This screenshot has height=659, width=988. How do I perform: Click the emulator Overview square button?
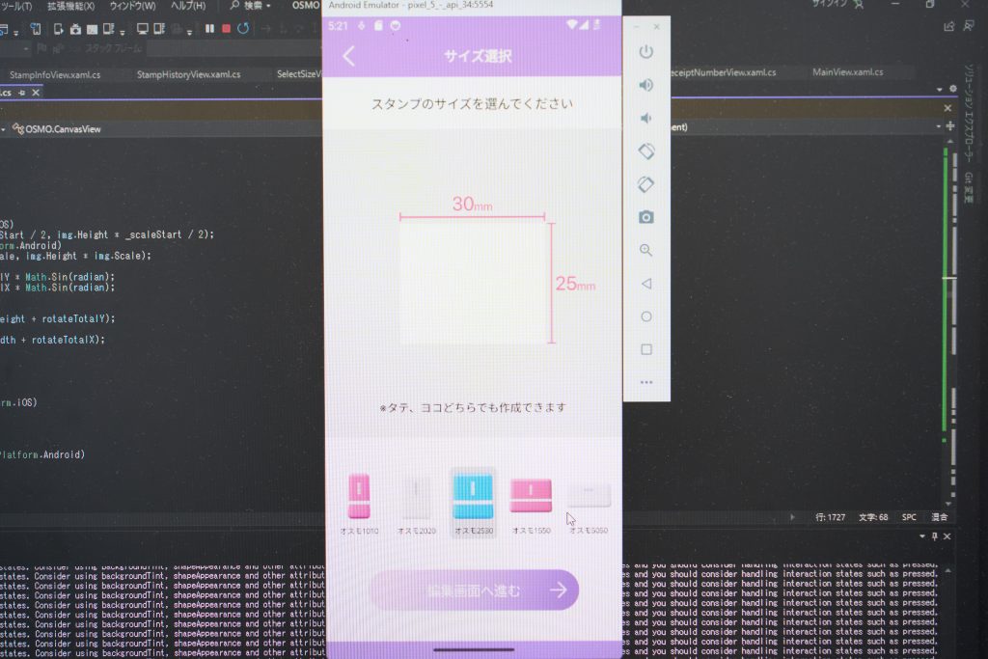tap(645, 349)
